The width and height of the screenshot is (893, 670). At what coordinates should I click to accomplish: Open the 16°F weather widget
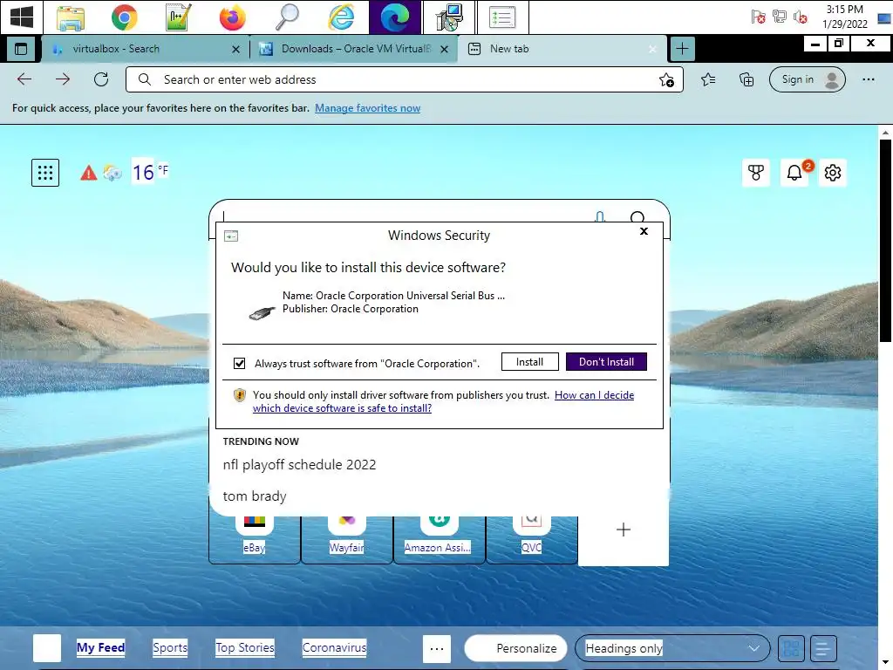(x=150, y=172)
